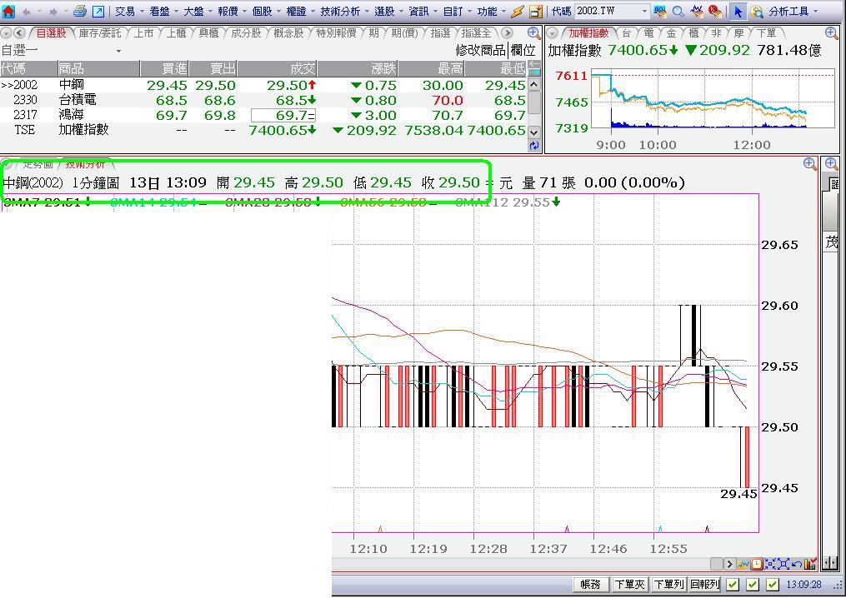Expand the 自選一 watchlist dropdown
The image size is (846, 598).
(118, 52)
